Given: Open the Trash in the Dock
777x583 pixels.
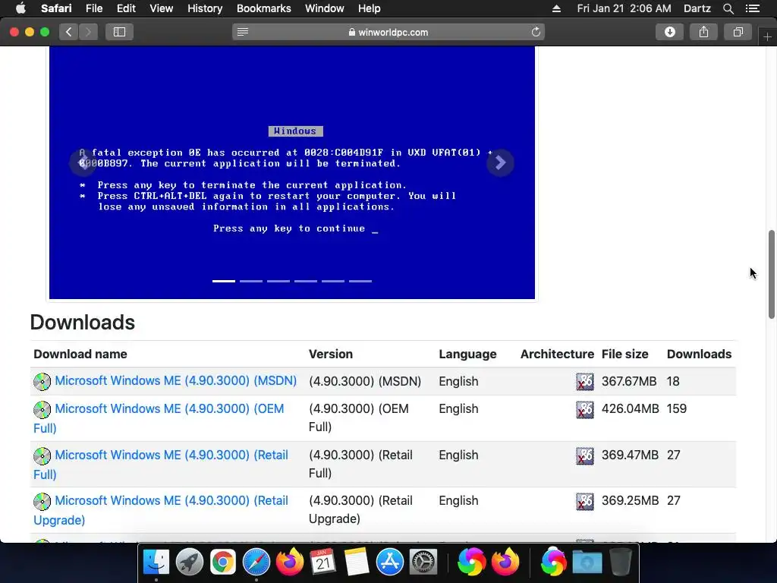Looking at the screenshot, I should point(620,563).
